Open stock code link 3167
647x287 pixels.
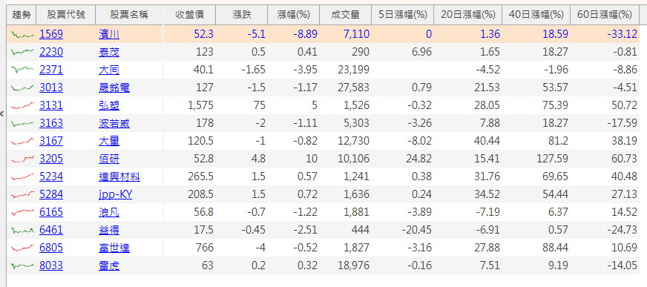pos(51,141)
